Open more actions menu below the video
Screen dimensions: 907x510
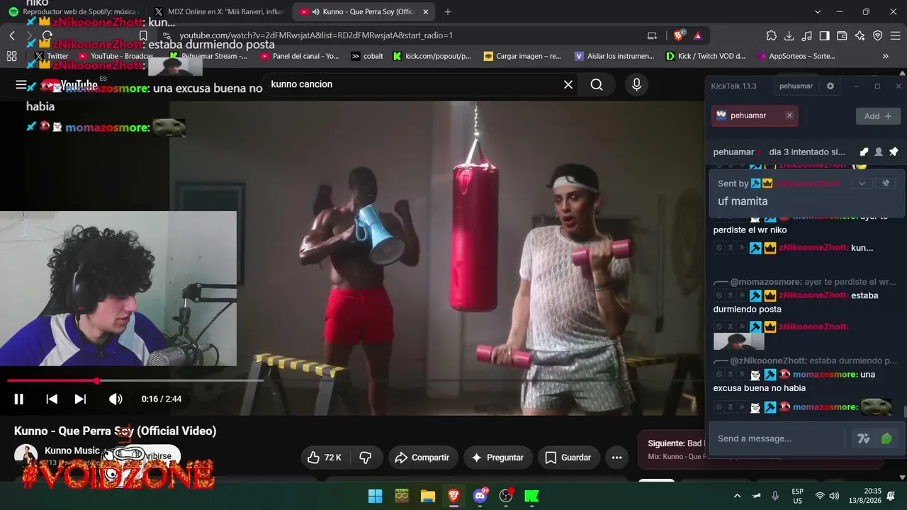[616, 458]
